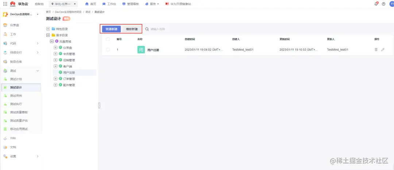
Task: Click the help question mark icon
Action: [x=383, y=4]
